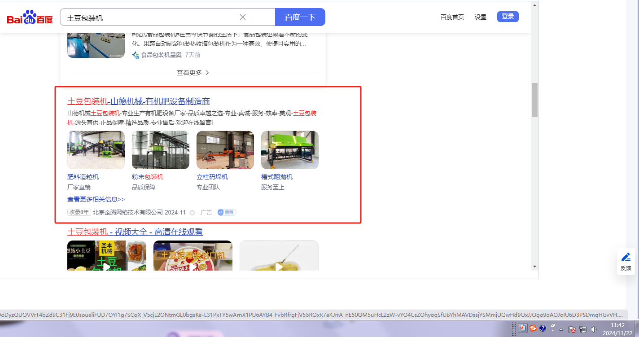
Task: Play the third video with spoon thumbnail
Action: tap(279, 256)
